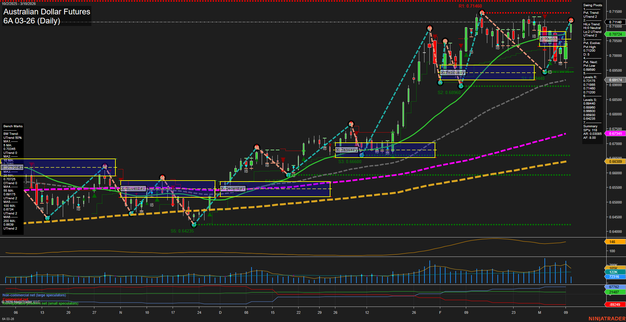The height and width of the screenshot is (322, 626).
Task: Click the Bench Marks panel header
Action: tap(12, 126)
